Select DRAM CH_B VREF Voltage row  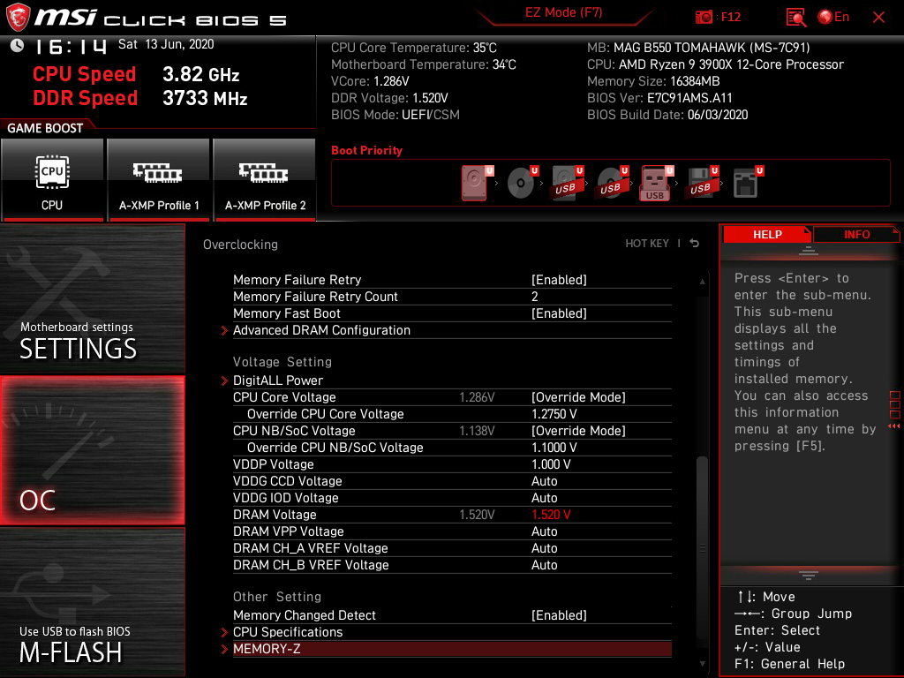452,565
